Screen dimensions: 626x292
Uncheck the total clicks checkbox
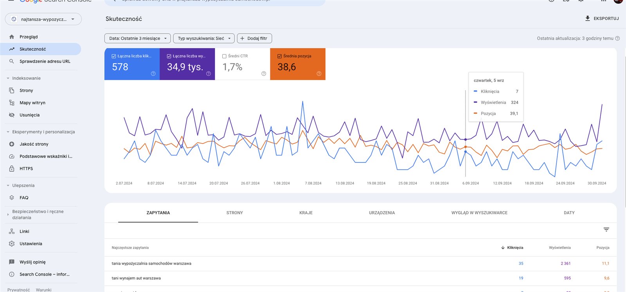114,56
